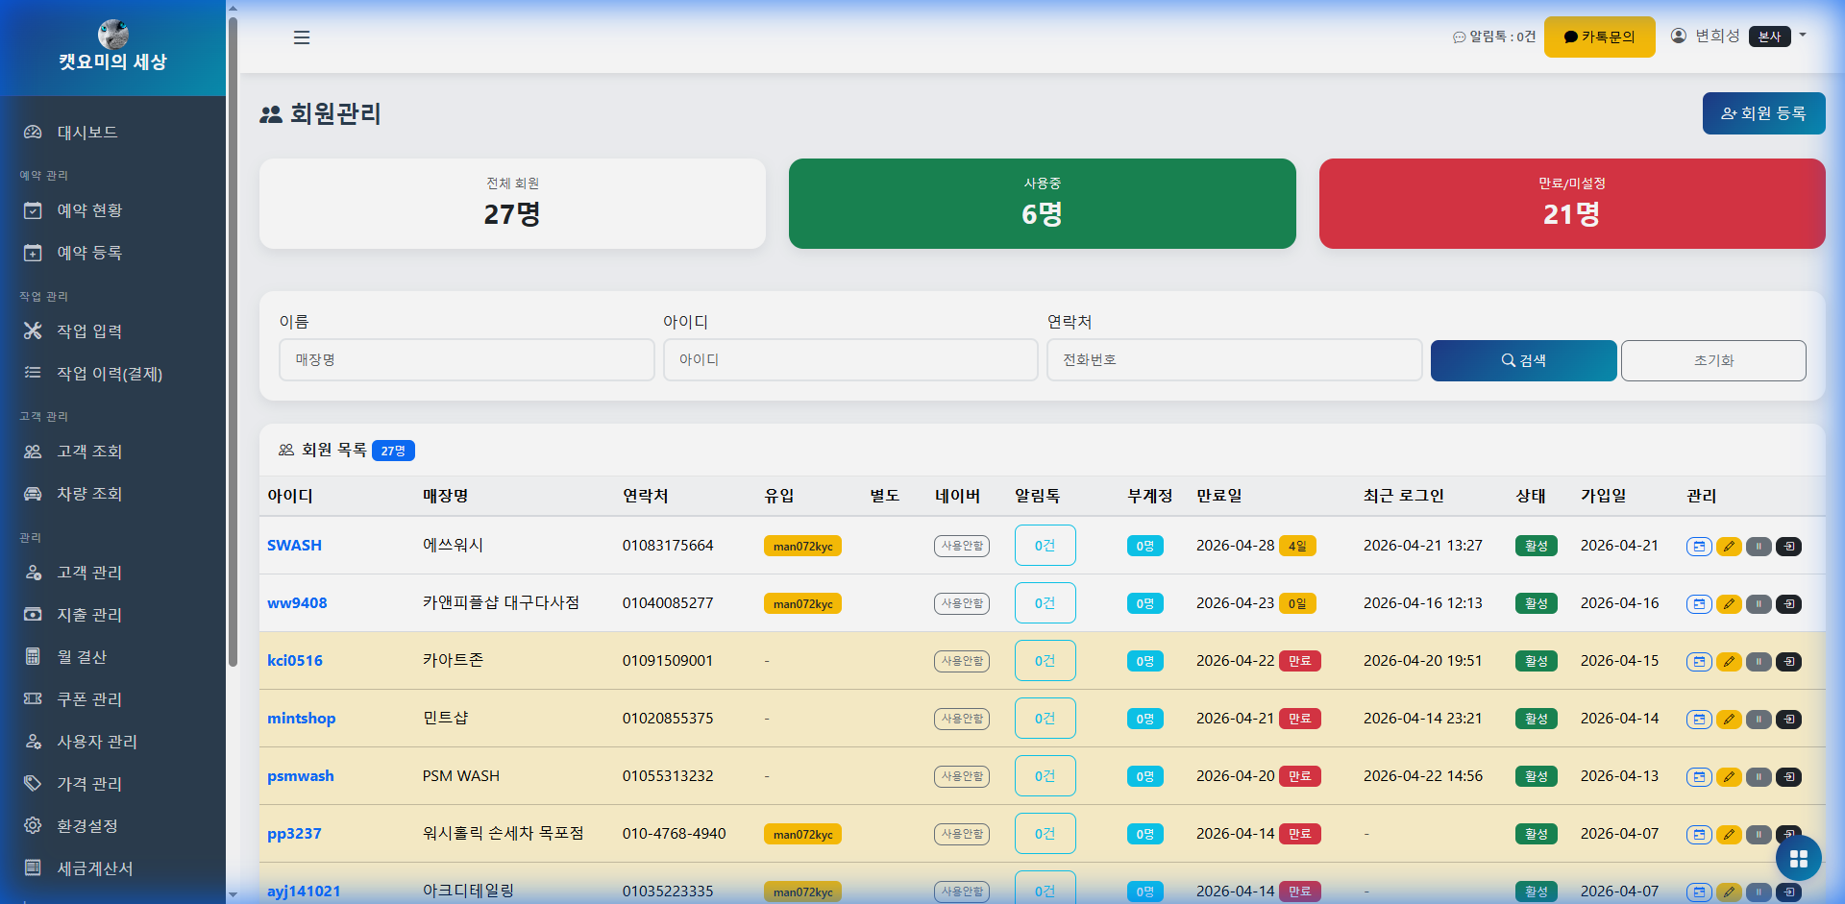
Task: Click the 카톡문의 button
Action: pos(1599,37)
